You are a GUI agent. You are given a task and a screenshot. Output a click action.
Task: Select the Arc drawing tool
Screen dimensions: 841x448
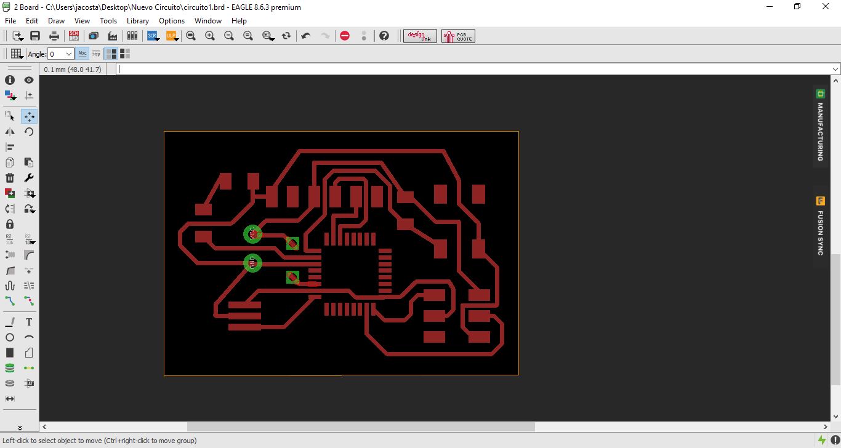pos(29,337)
